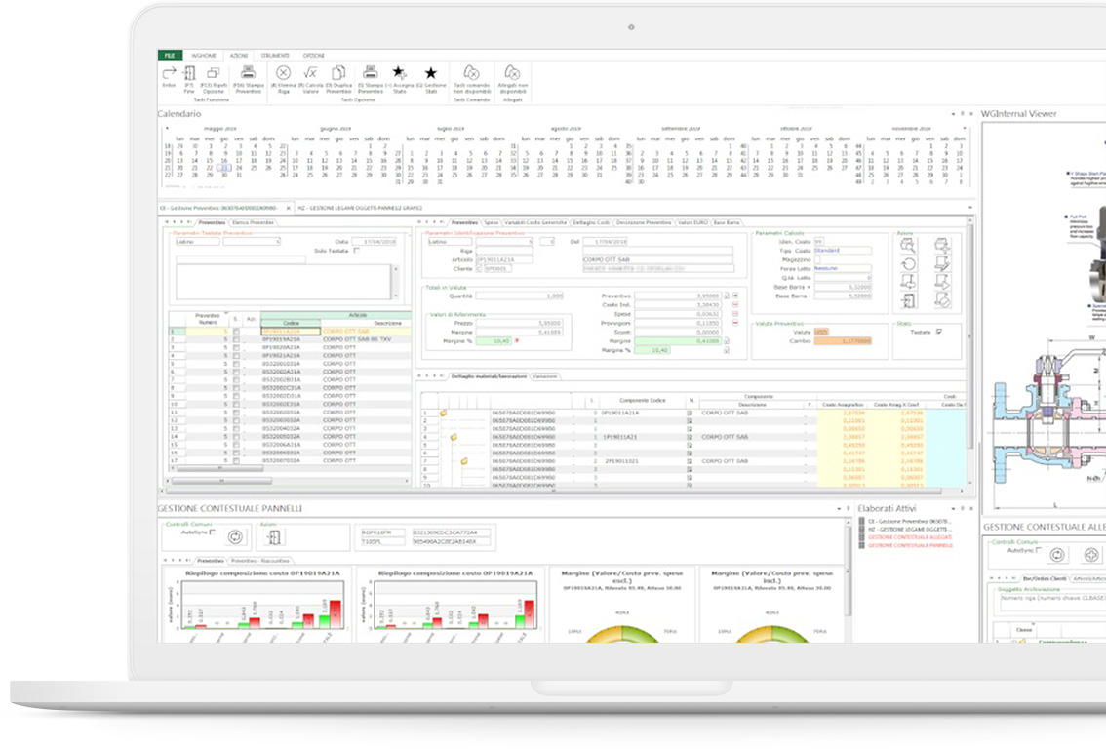Viewport: 1106px width, 749px height.
Task: Open the Tipo Costo Standard dropdown
Action: tap(843, 251)
